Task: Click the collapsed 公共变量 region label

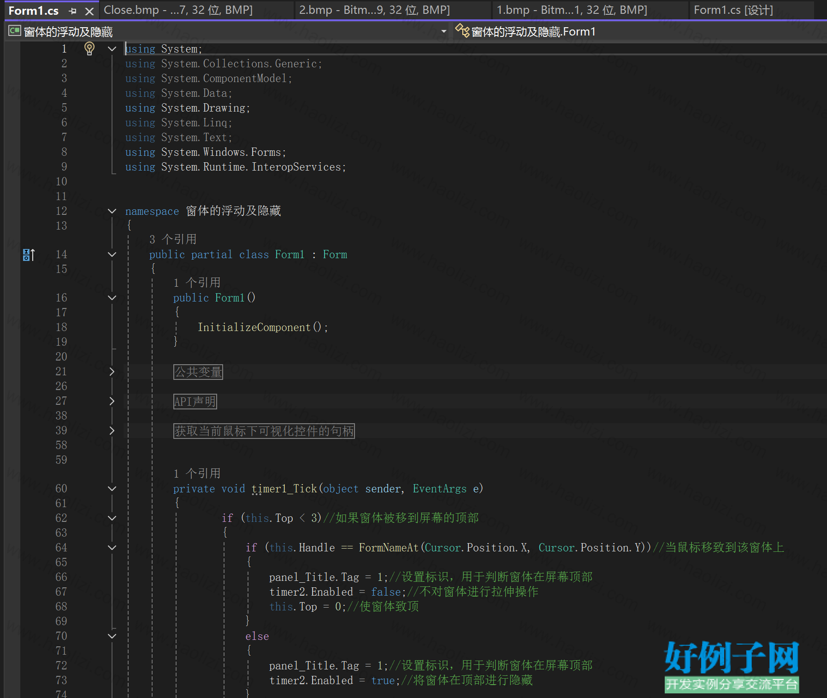Action: point(198,372)
